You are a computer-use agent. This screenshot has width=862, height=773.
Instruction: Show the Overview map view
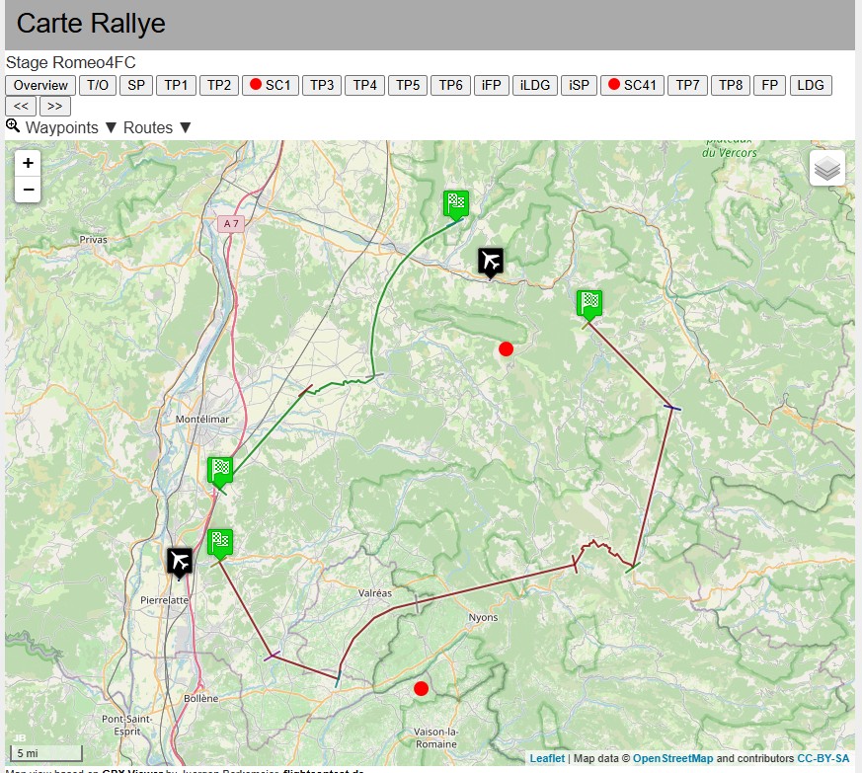click(40, 86)
